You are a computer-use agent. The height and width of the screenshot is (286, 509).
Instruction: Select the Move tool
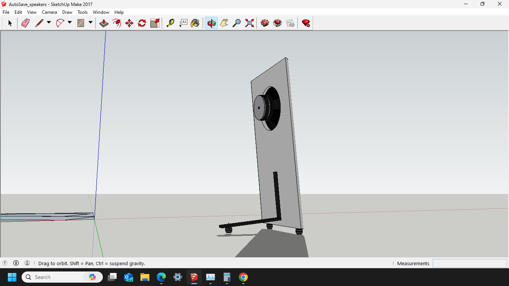(129, 23)
